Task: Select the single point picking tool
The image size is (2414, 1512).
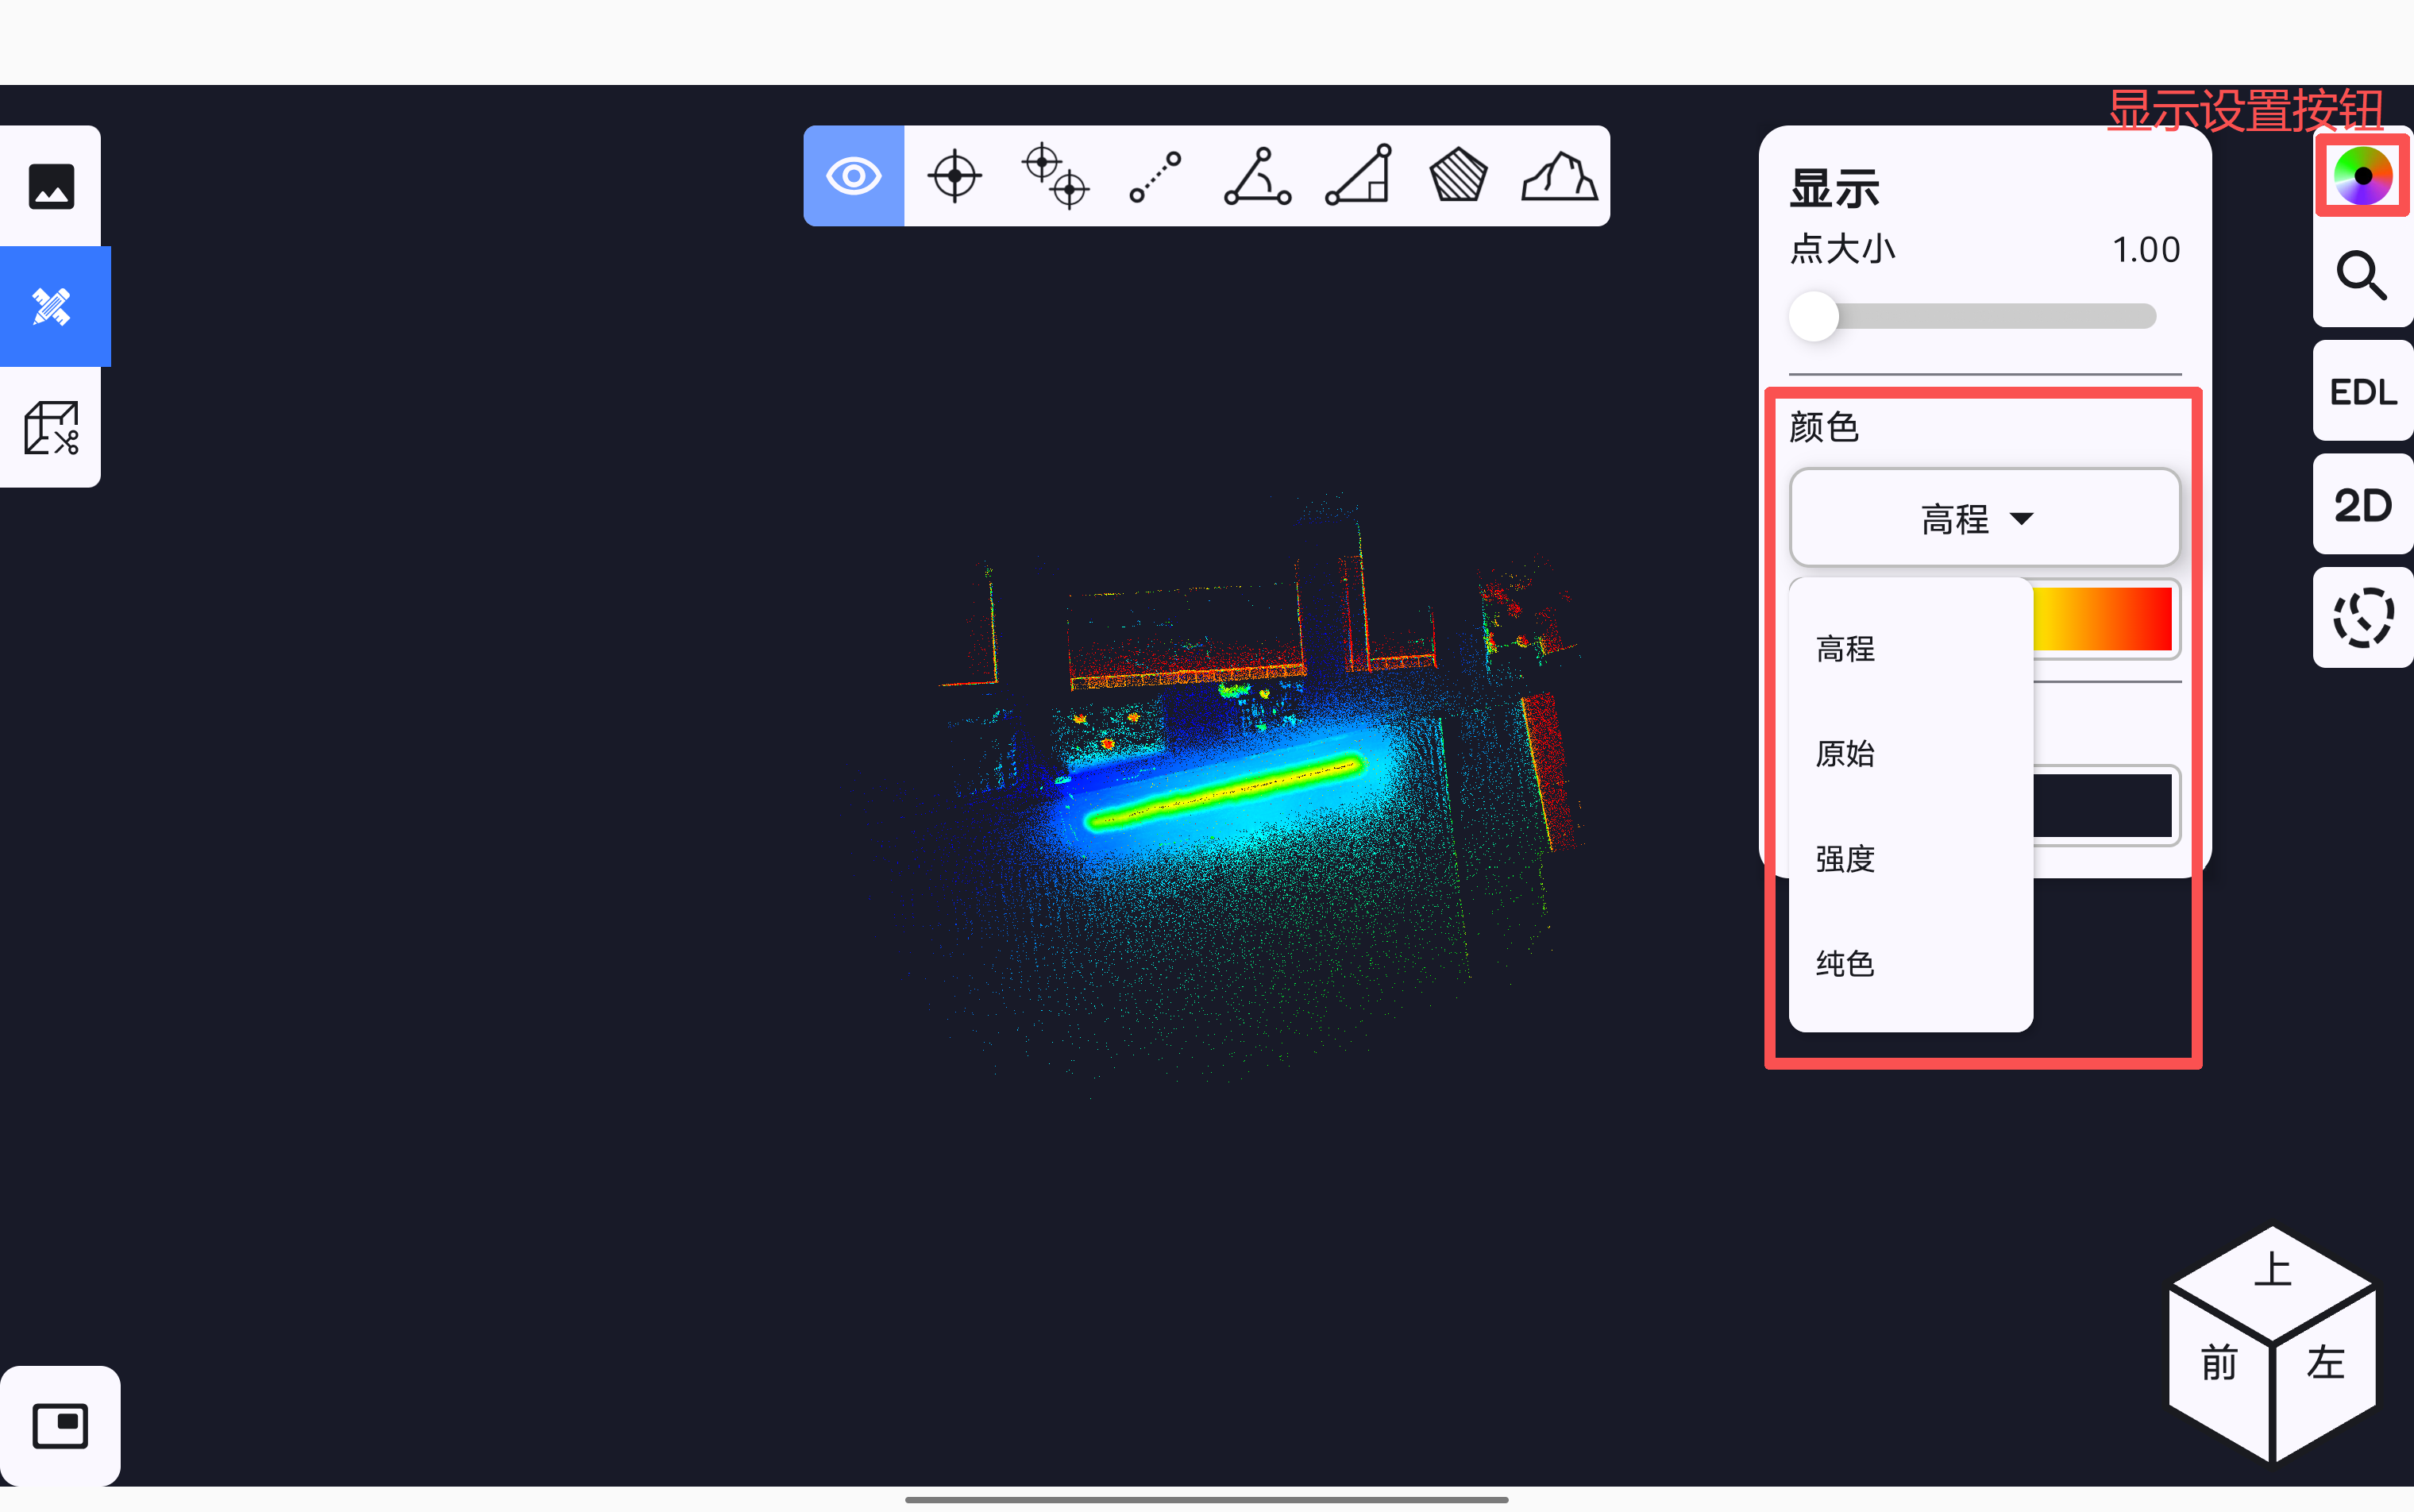Action: pos(954,176)
